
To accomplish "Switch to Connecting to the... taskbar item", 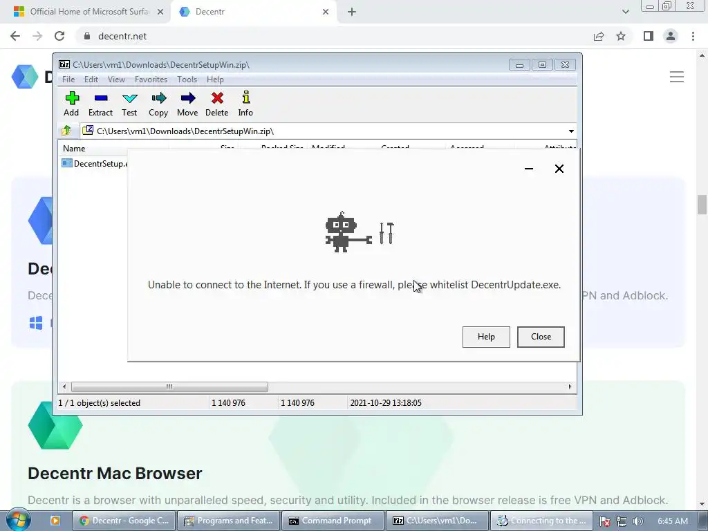I will pos(541,521).
